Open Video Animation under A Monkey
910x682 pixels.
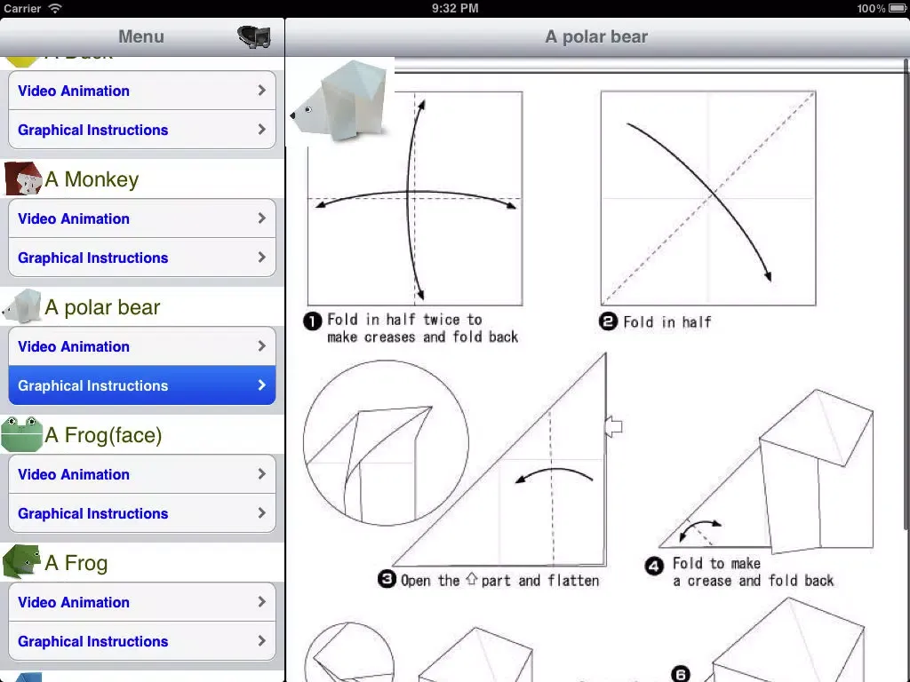coord(142,218)
